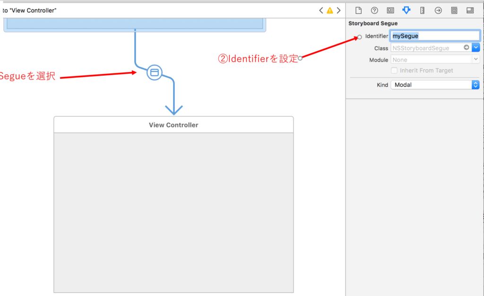Open the Bindings inspector
The width and height of the screenshot is (484, 296).
[454, 10]
